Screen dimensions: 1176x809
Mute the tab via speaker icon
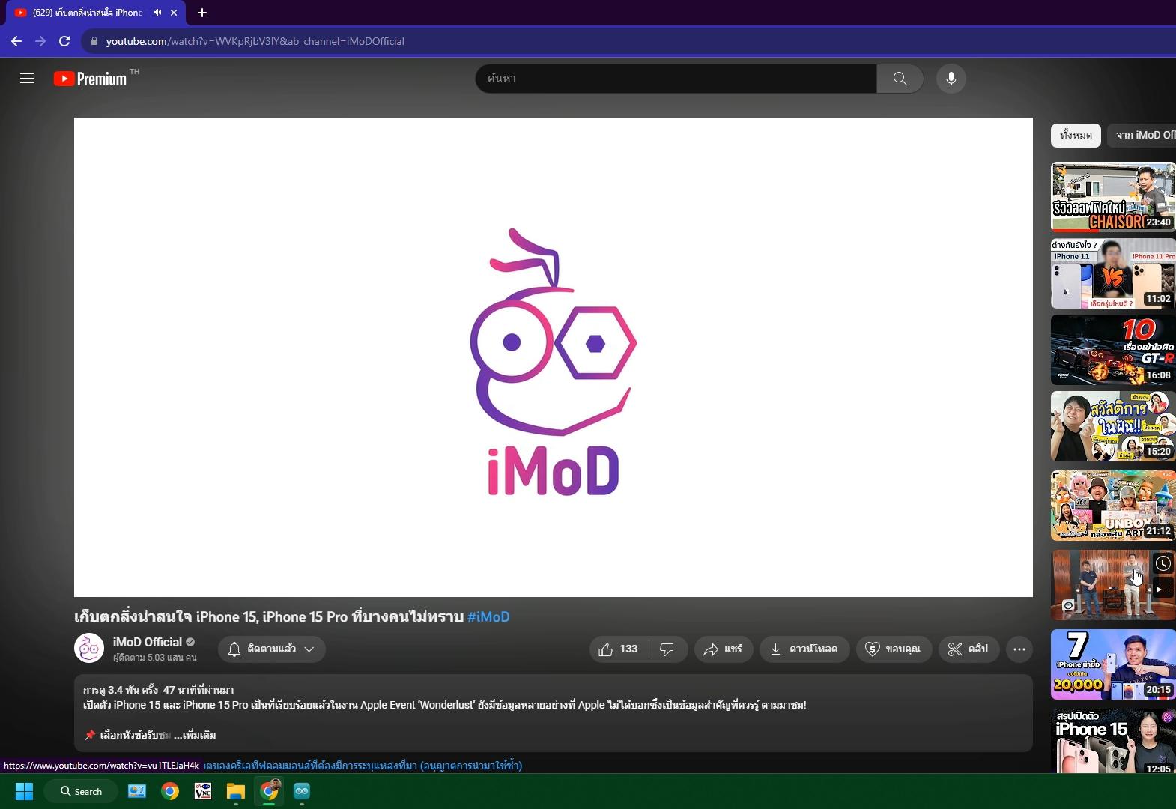157,13
